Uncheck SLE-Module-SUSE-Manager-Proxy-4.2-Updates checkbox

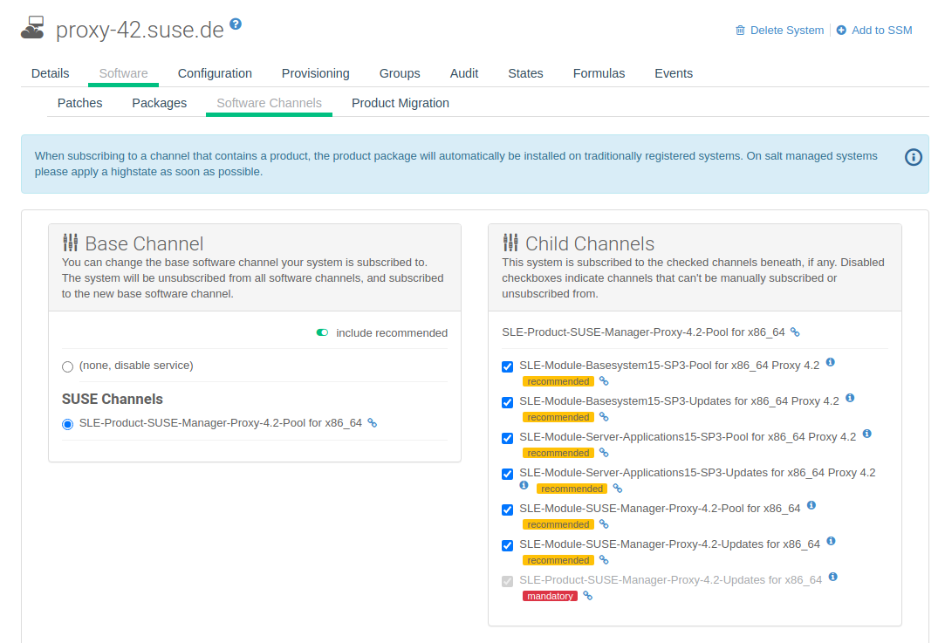click(x=508, y=545)
